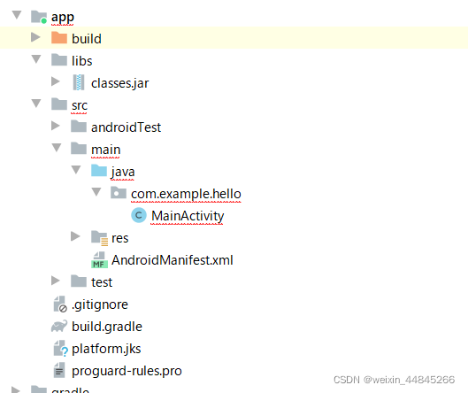
Task: Click the orange build folder icon
Action: click(59, 38)
